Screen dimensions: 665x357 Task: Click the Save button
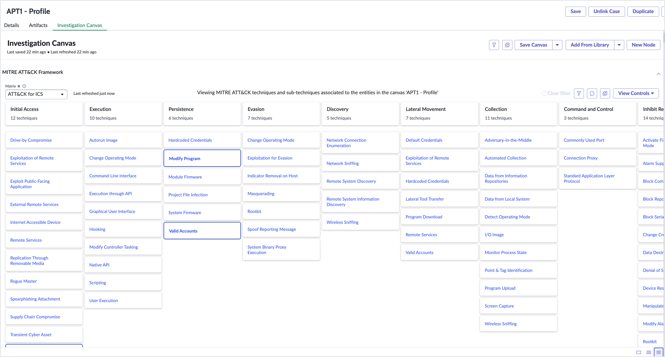point(575,11)
